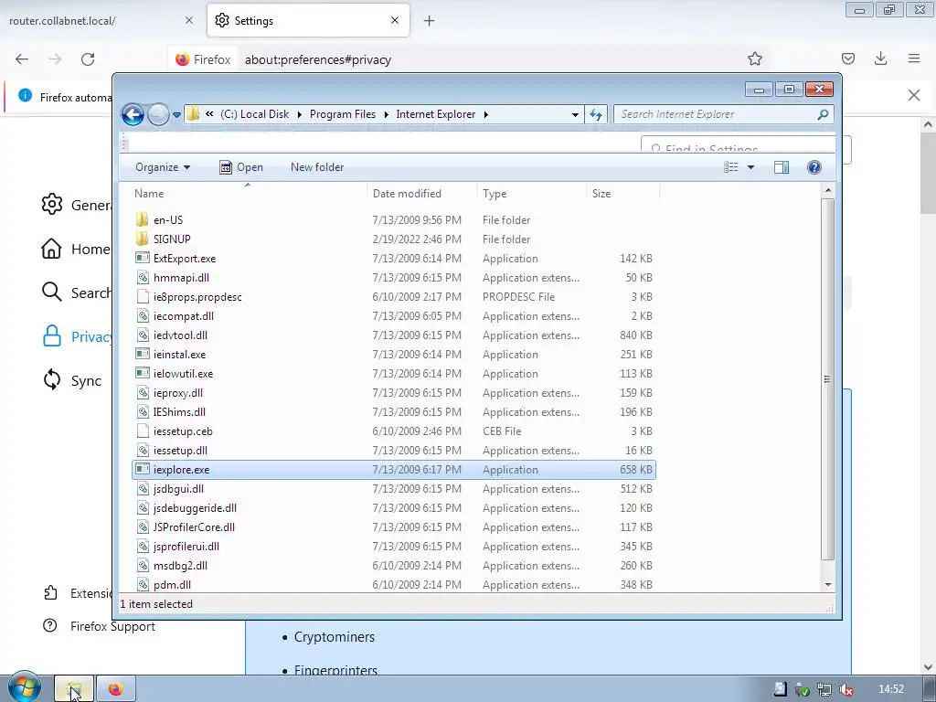
Task: Click the Explorer back arrow button
Action: pyautogui.click(x=133, y=114)
